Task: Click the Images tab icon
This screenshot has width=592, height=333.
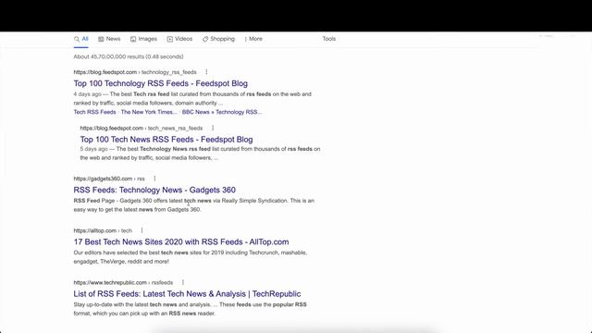Action: click(x=133, y=39)
